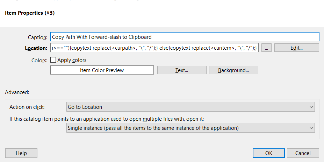Open the Background... color picker button
This screenshot has width=324, height=162.
[233, 70]
